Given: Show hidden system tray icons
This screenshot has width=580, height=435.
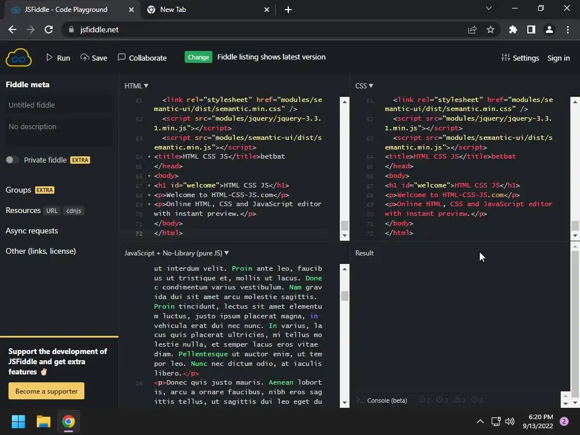Looking at the screenshot, I should (x=480, y=421).
